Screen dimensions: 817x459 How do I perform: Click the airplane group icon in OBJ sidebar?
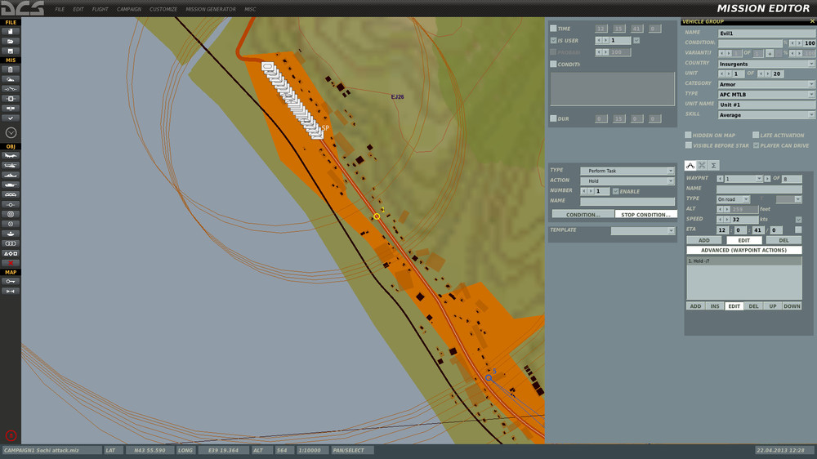[11, 155]
